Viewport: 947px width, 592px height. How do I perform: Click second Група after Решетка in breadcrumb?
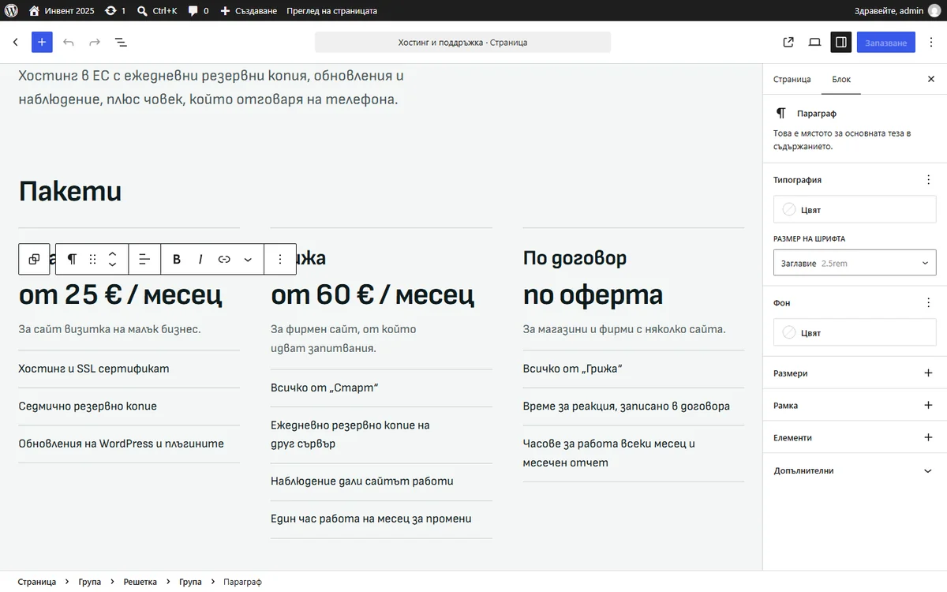(190, 582)
